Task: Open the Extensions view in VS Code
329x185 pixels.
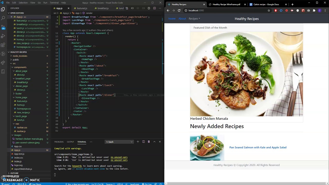Action: click(3, 45)
